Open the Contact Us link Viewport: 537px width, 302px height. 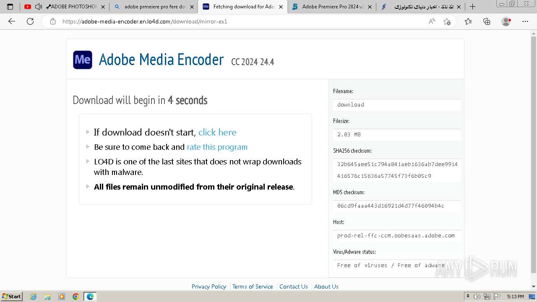tap(294, 286)
